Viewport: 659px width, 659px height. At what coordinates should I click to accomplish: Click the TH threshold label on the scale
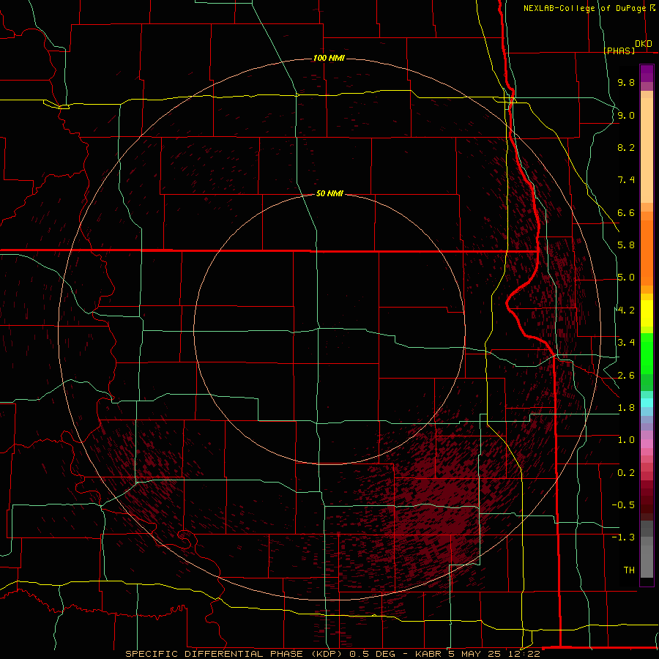click(629, 570)
